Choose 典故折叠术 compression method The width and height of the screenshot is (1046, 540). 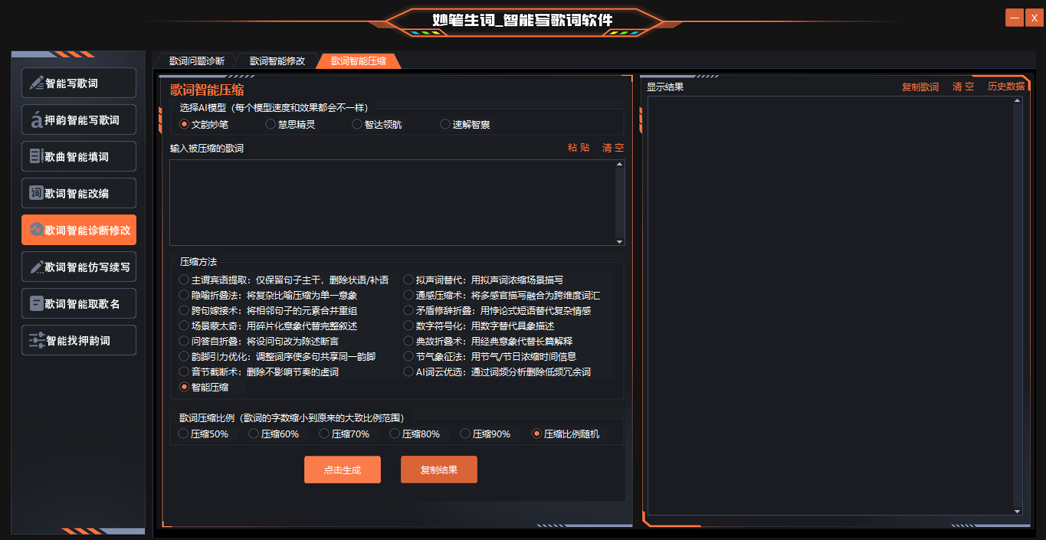pos(487,342)
